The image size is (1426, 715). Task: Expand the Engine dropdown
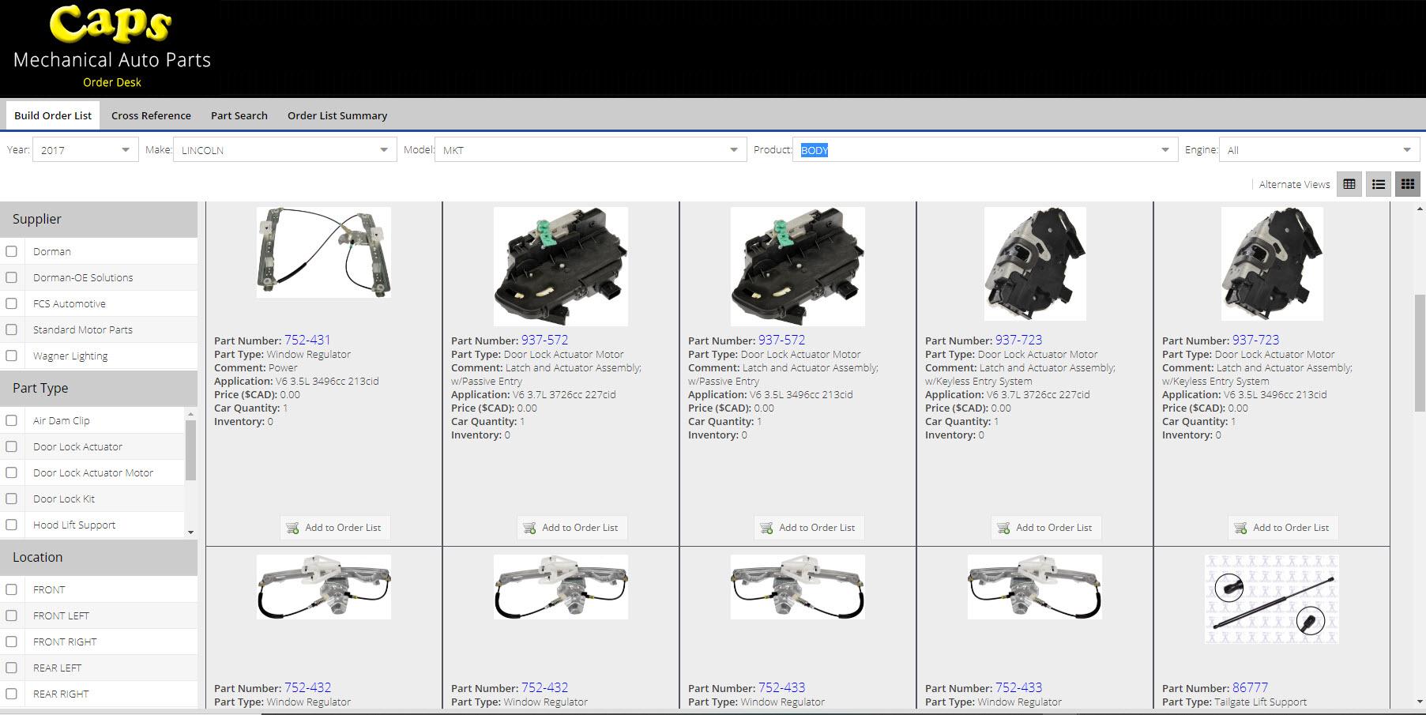(1408, 149)
